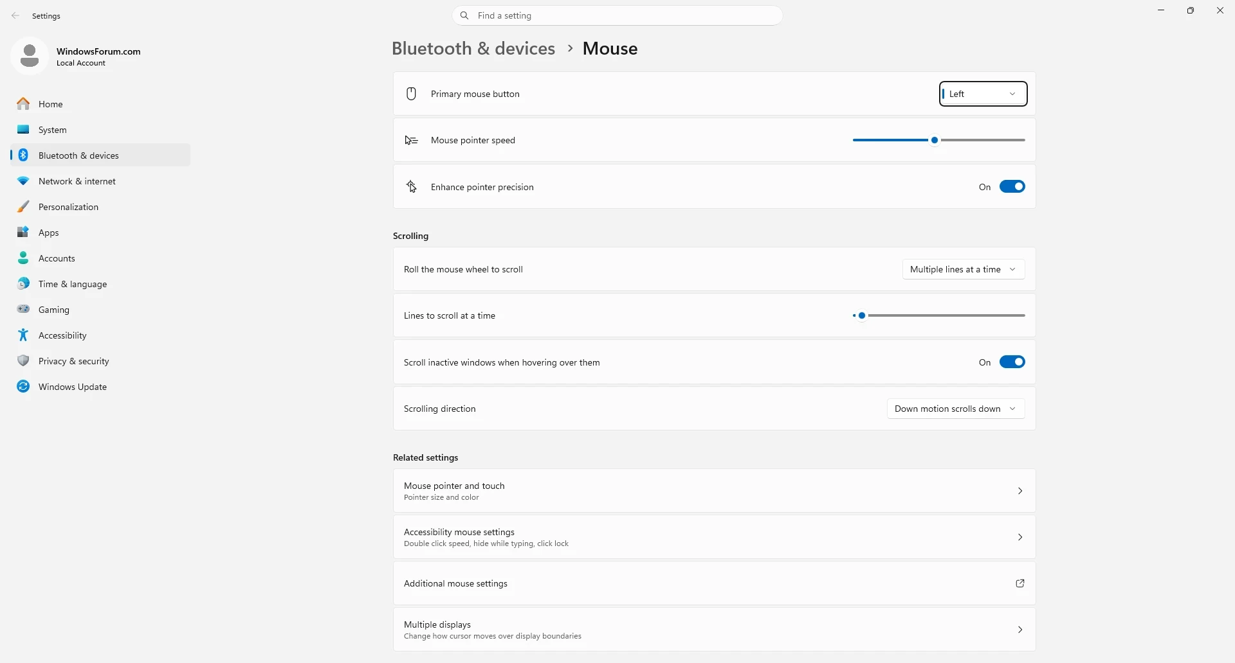Click the search magnifier icon

click(x=464, y=15)
